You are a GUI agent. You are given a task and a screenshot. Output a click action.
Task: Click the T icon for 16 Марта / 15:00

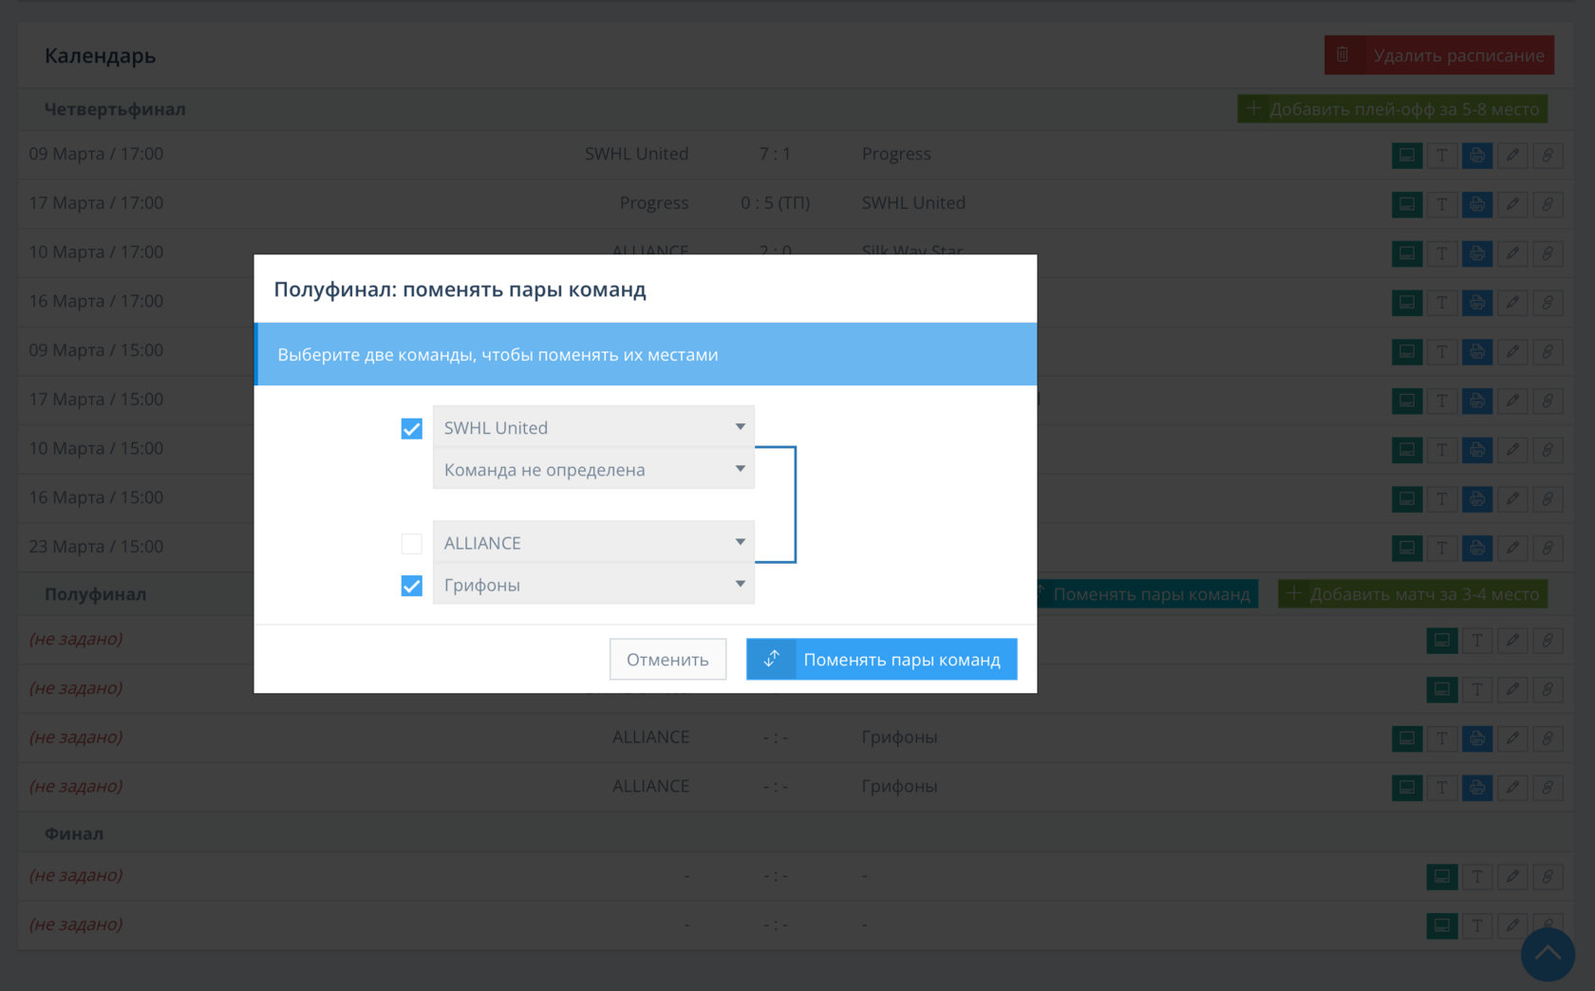coord(1442,499)
